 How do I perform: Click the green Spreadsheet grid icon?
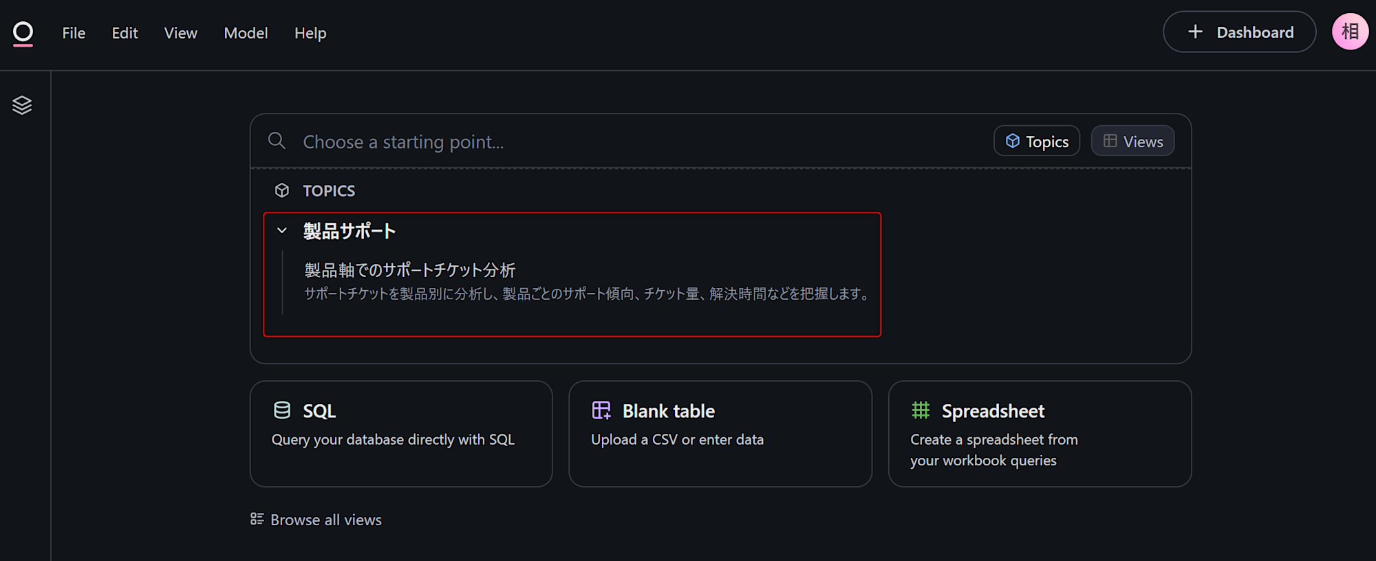[x=921, y=410]
